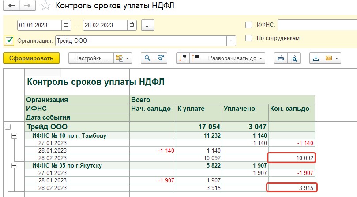This screenshot has width=357, height=197.
Task: Go back with the left arrow button
Action: click(11, 5)
